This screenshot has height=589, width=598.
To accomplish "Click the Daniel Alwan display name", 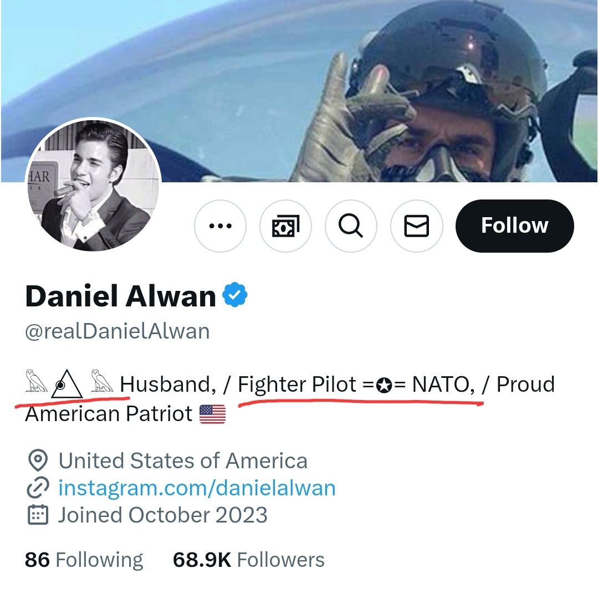I will point(120,296).
